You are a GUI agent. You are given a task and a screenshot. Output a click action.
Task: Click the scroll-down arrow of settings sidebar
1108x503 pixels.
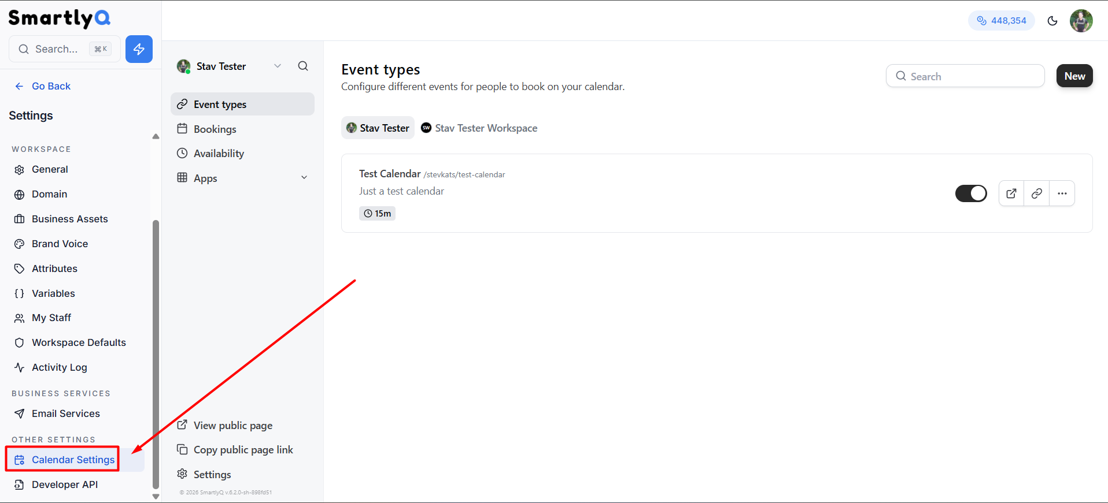(x=156, y=497)
